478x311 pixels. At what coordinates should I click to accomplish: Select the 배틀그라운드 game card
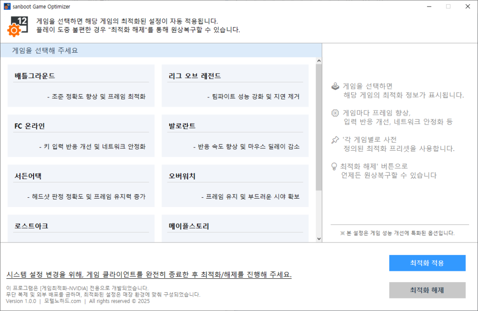81,86
